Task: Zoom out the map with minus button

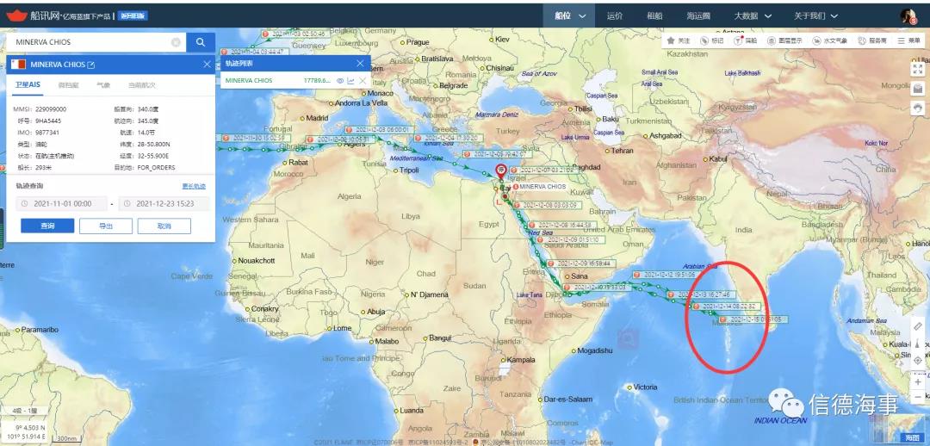Action: (x=918, y=398)
